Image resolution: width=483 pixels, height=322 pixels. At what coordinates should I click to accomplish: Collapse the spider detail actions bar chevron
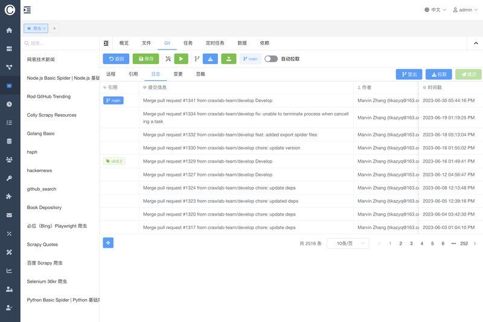pyautogui.click(x=474, y=43)
